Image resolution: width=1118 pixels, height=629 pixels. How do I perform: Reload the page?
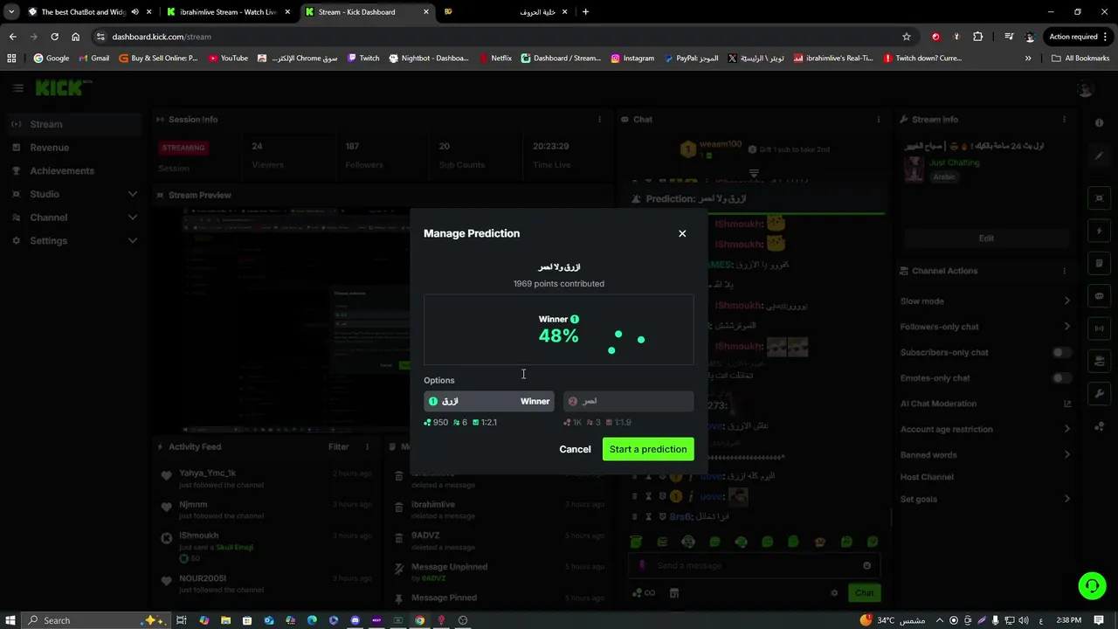click(54, 37)
